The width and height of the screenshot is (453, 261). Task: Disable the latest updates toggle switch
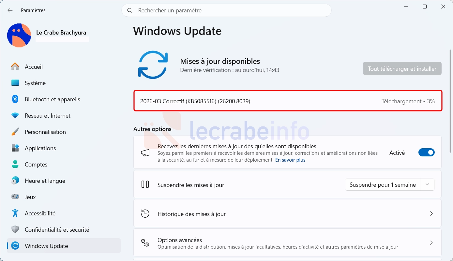click(427, 152)
